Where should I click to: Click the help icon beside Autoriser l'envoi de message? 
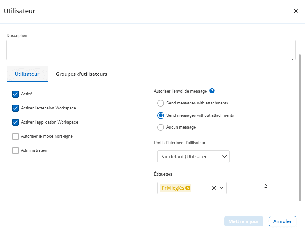tap(212, 91)
